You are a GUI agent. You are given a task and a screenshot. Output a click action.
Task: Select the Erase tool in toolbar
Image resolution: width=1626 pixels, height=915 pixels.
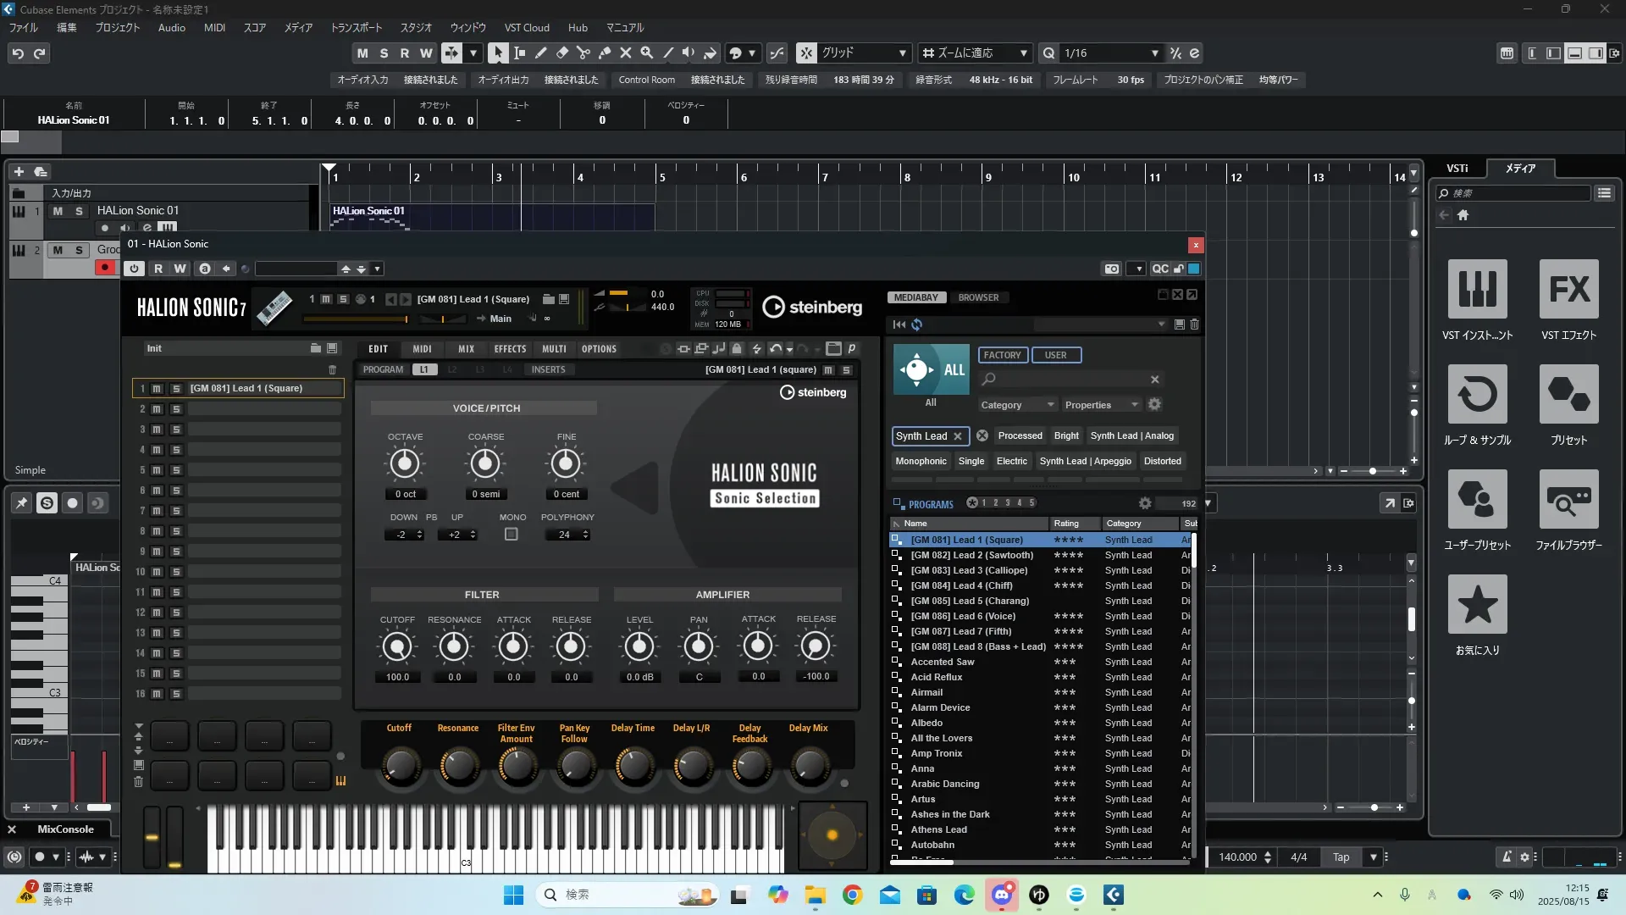pos(562,53)
